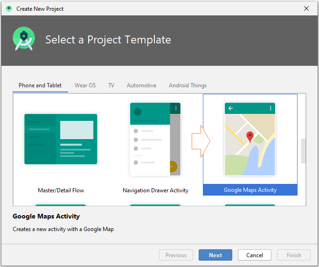This screenshot has width=319, height=267.
Task: Open the Android Things tab
Action: pyautogui.click(x=187, y=85)
